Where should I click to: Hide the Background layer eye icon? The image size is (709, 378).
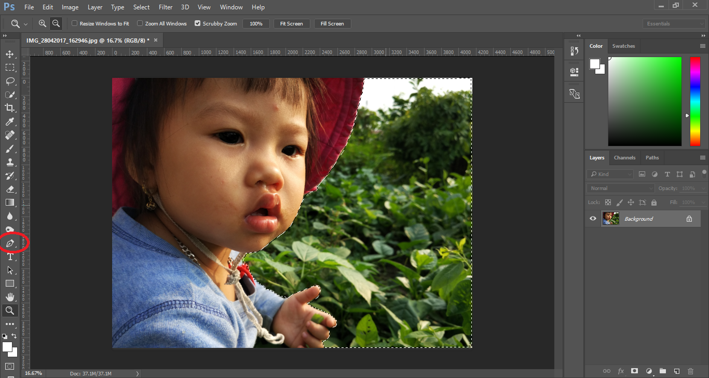coord(593,219)
